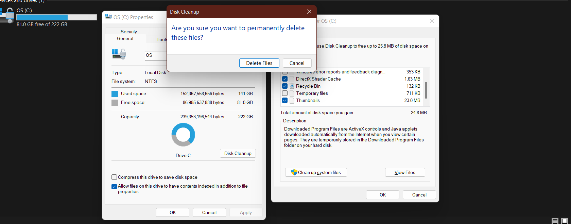Enable Compress this drive to save disk space

(x=114, y=177)
